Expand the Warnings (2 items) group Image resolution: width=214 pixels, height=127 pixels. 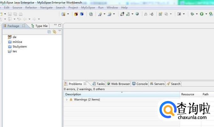point(67,100)
